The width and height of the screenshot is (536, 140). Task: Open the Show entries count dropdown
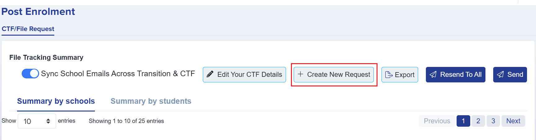(x=37, y=121)
